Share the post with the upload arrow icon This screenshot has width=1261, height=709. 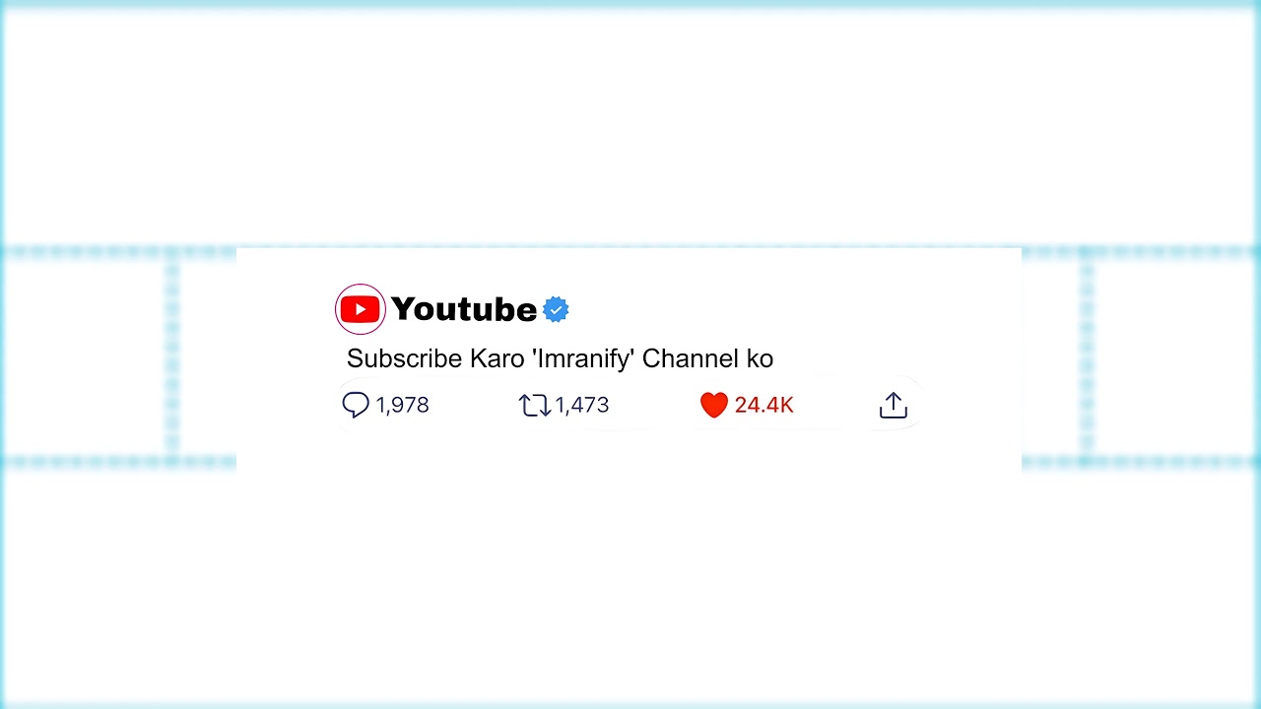pyautogui.click(x=893, y=405)
